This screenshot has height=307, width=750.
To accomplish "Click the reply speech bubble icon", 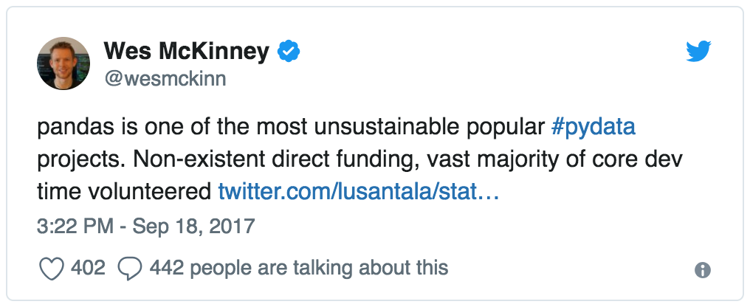I will pos(130,268).
